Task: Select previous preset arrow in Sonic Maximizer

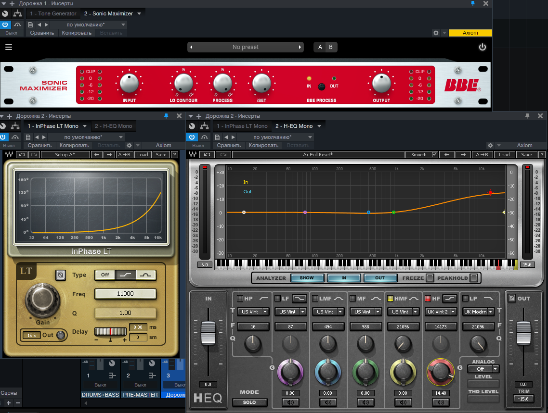Action: 191,47
